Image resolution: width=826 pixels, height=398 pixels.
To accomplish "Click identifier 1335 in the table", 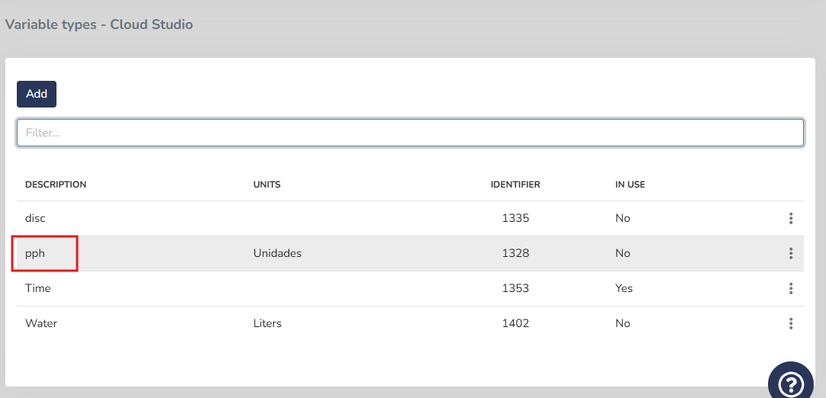I will tap(515, 218).
